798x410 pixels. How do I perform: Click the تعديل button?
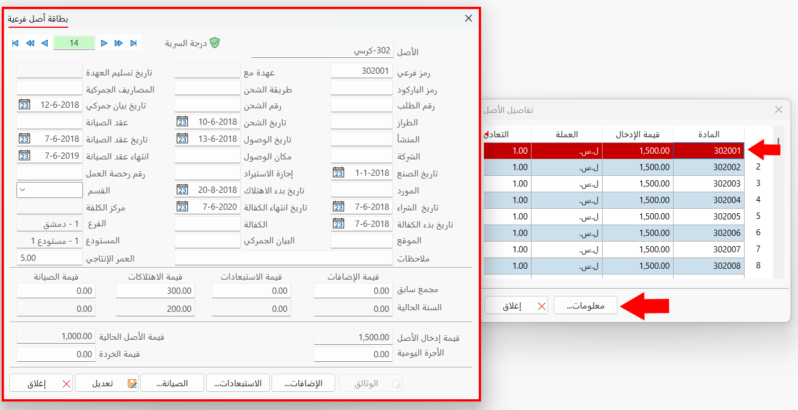coord(107,383)
